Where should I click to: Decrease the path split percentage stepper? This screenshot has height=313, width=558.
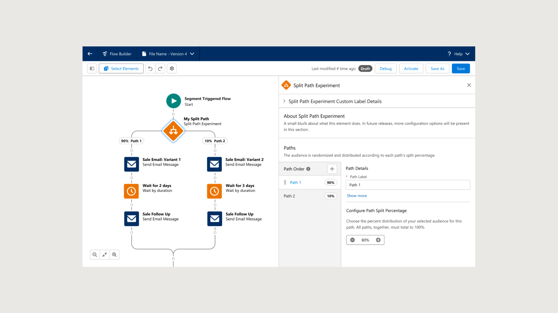point(352,240)
